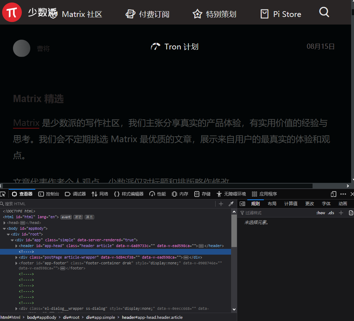Switch to the 查看器 inspector tab
The image size is (354, 321).
point(22,194)
